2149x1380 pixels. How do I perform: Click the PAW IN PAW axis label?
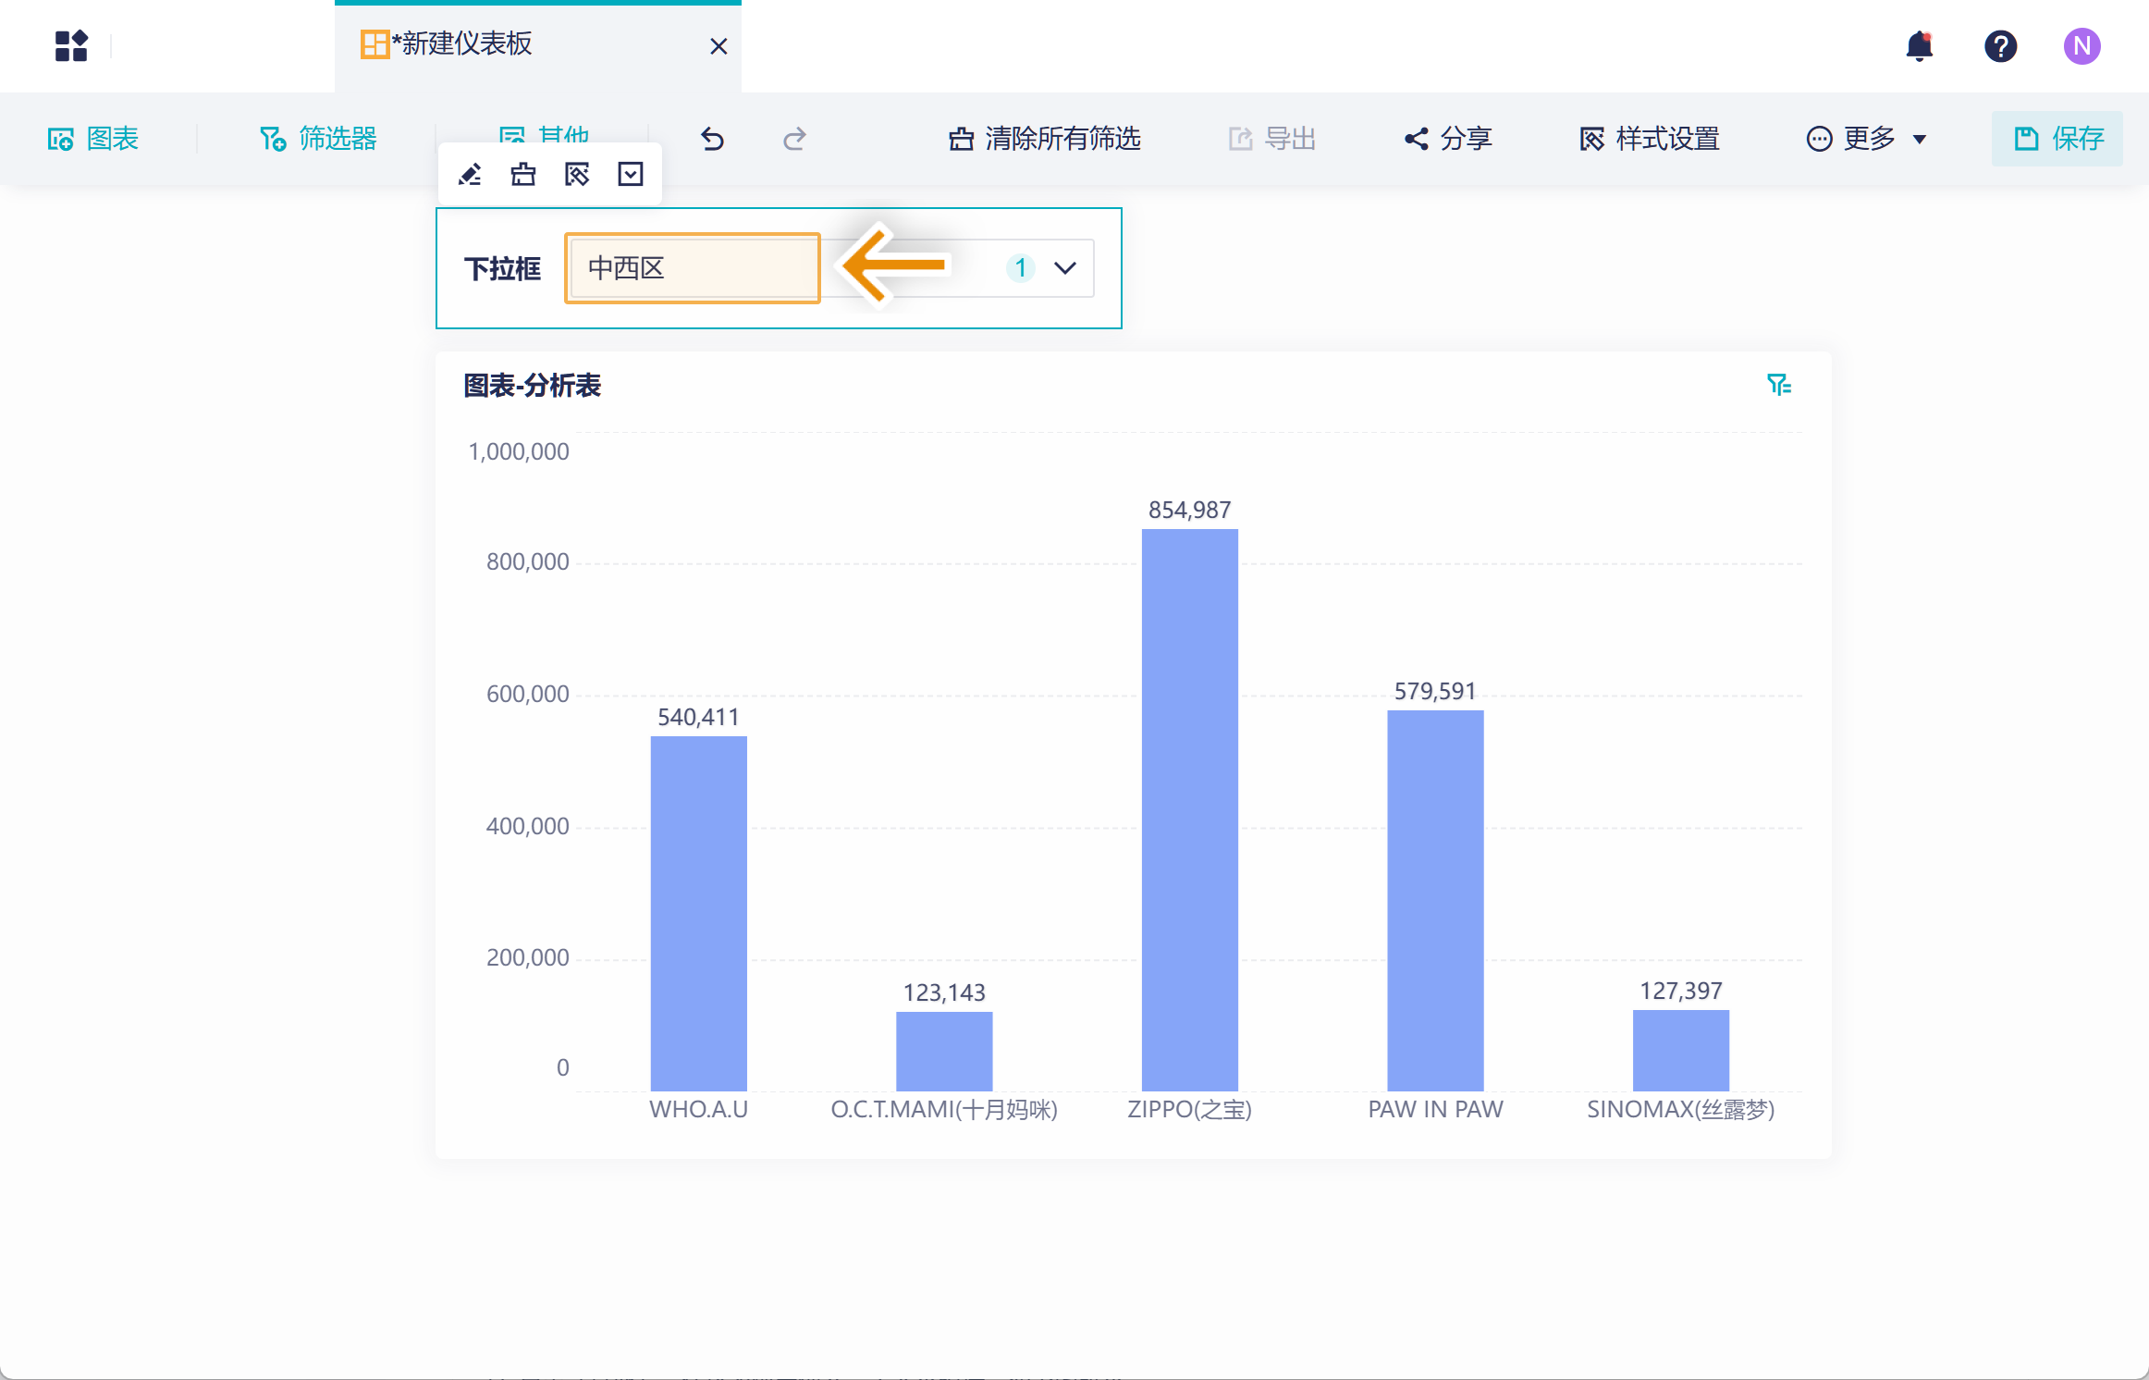point(1435,1109)
